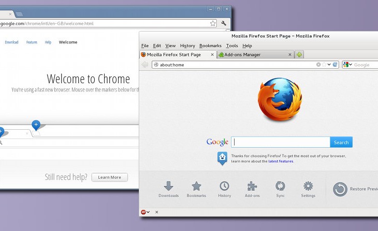
Task: Click Help link on Chrome welcome page
Action: coord(48,42)
